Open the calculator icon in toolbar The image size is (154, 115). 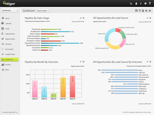point(143,11)
